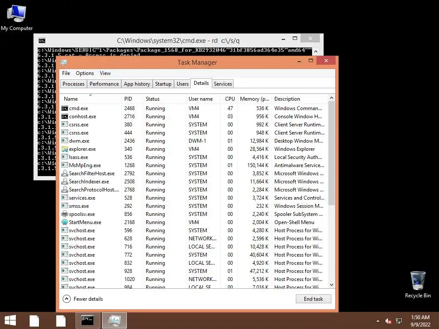
Task: Click the explorer.exe folder icon
Action: point(65,149)
